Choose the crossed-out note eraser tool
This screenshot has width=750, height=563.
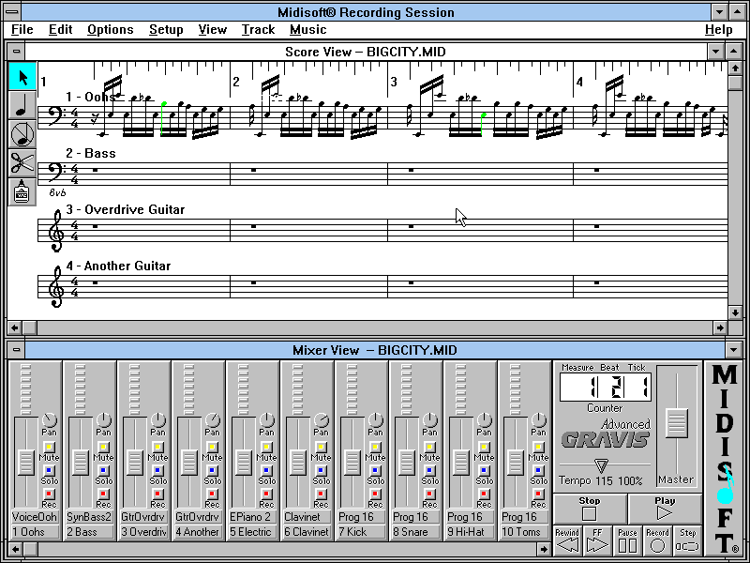click(22, 134)
